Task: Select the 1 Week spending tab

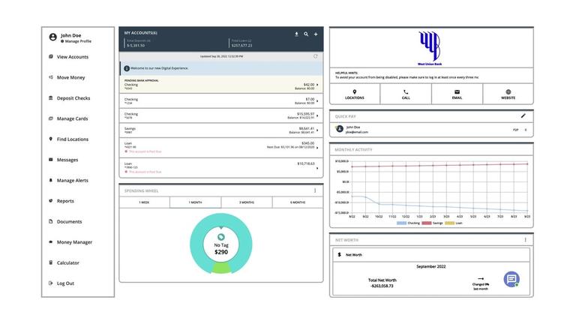Action: pos(144,202)
